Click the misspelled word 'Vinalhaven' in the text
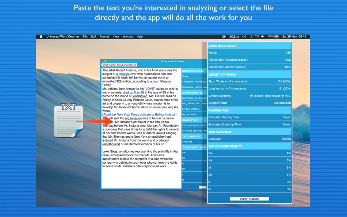Viewport: 347px width, 217px height. tap(140, 96)
